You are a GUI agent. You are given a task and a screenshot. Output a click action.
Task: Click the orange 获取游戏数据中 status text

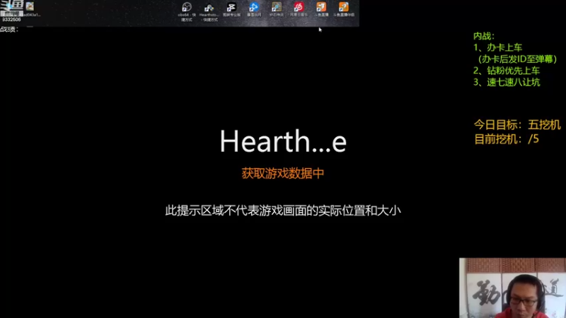pyautogui.click(x=282, y=173)
